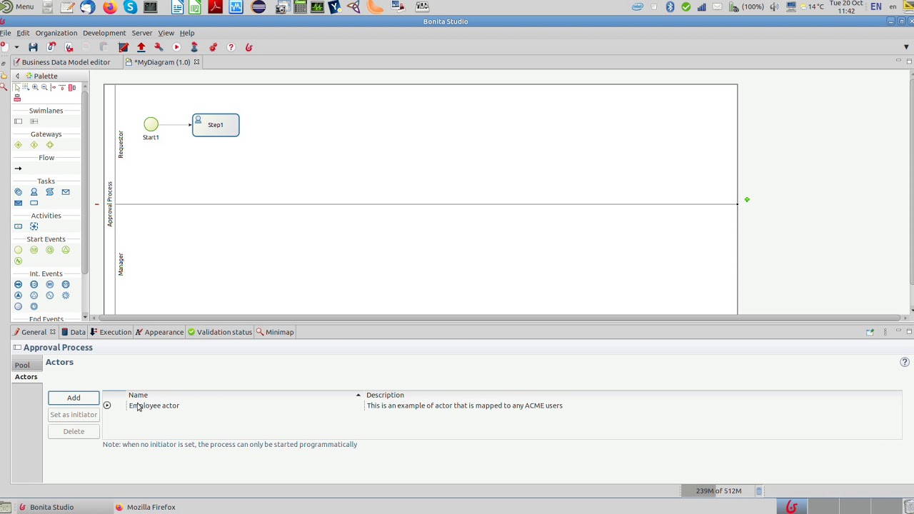The height and width of the screenshot is (514, 914).
Task: Select the Zoom In tool in the palette
Action: (x=35, y=87)
